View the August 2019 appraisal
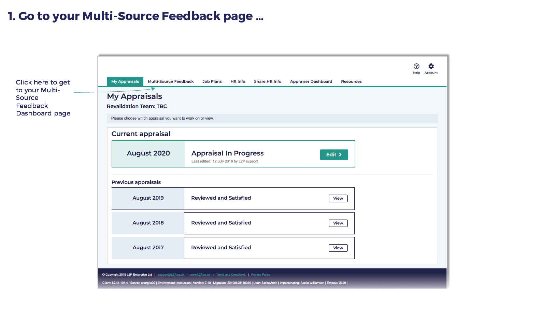Screen dimensions: 556x309 [338, 199]
